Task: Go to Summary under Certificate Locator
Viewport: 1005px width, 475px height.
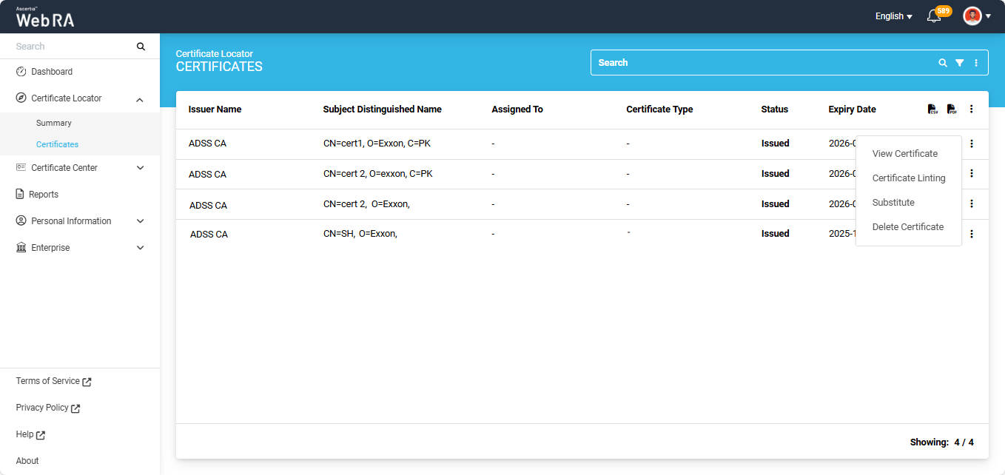Action: point(54,123)
